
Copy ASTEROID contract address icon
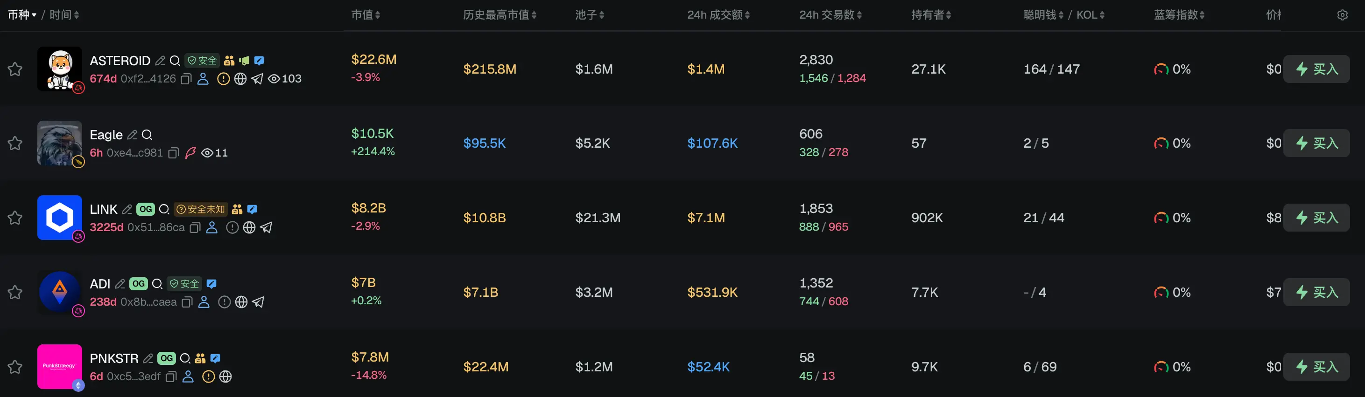coord(186,79)
